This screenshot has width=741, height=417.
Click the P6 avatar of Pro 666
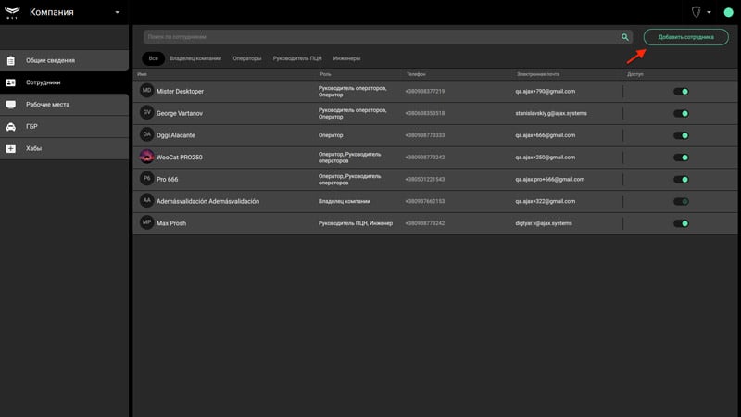[147, 178]
